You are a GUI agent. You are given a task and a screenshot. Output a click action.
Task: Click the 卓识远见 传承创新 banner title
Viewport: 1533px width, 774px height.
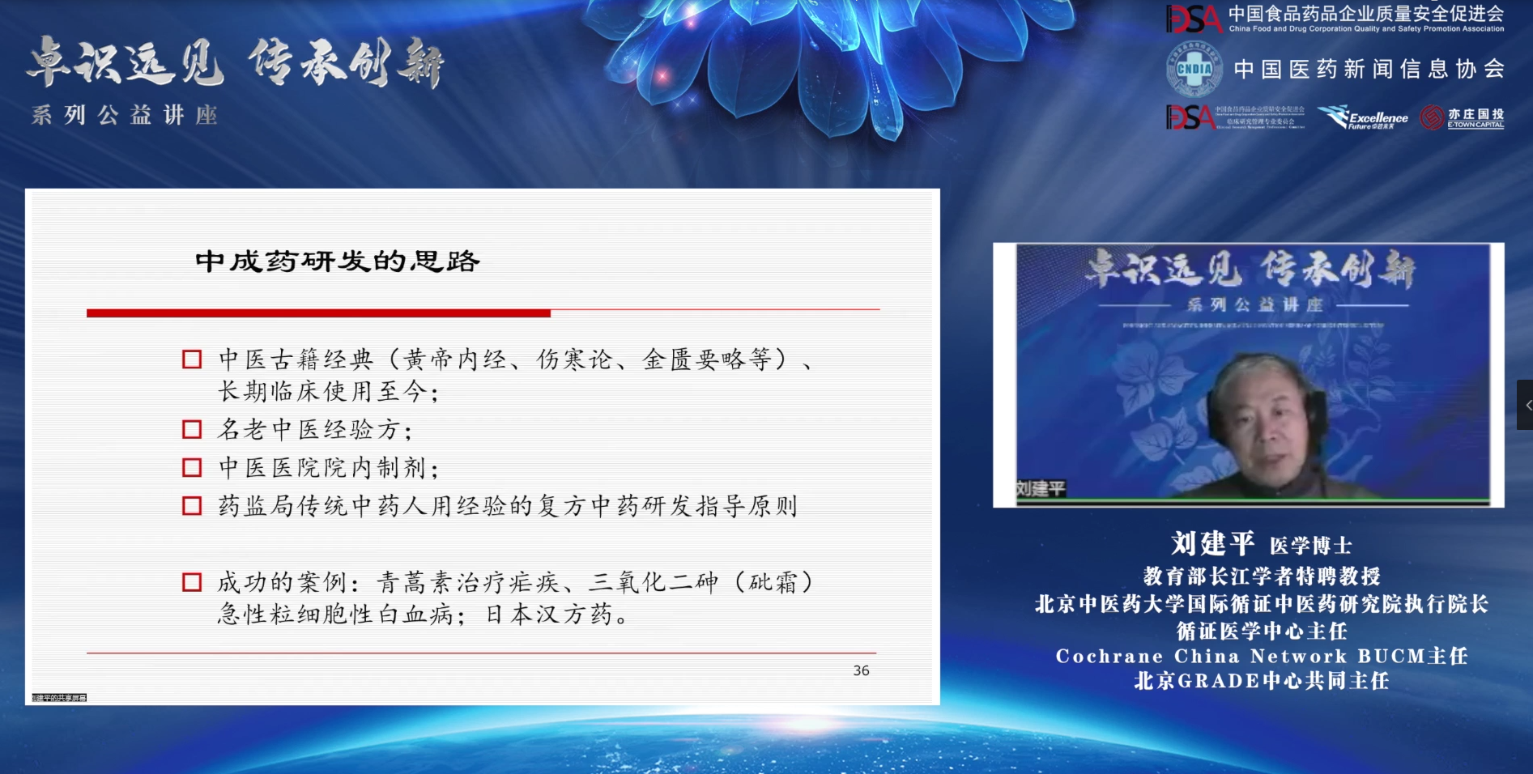coord(235,63)
